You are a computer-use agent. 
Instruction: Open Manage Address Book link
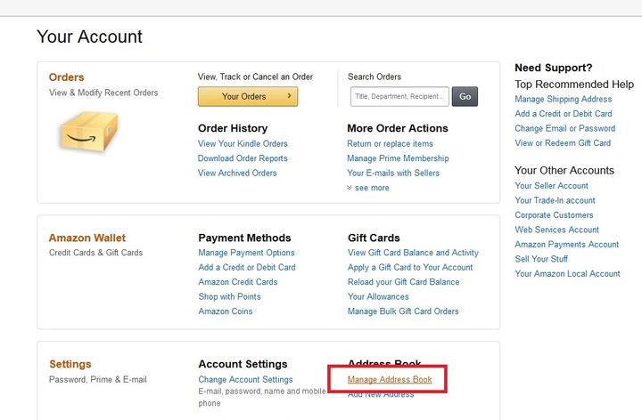click(390, 380)
